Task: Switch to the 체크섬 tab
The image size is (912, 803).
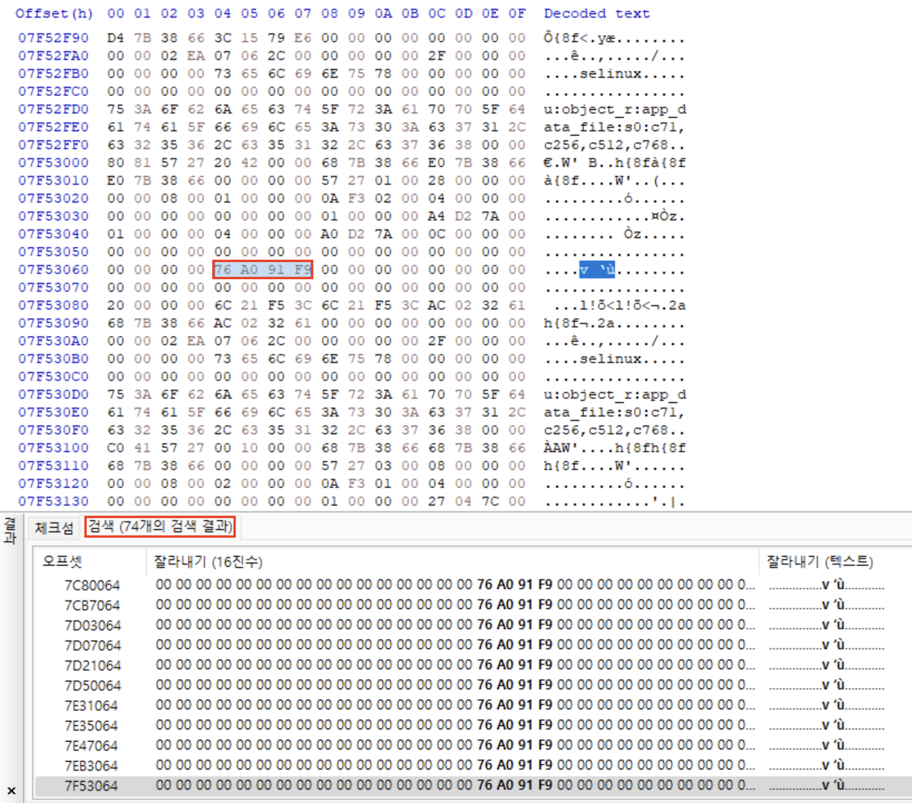Action: pos(54,528)
